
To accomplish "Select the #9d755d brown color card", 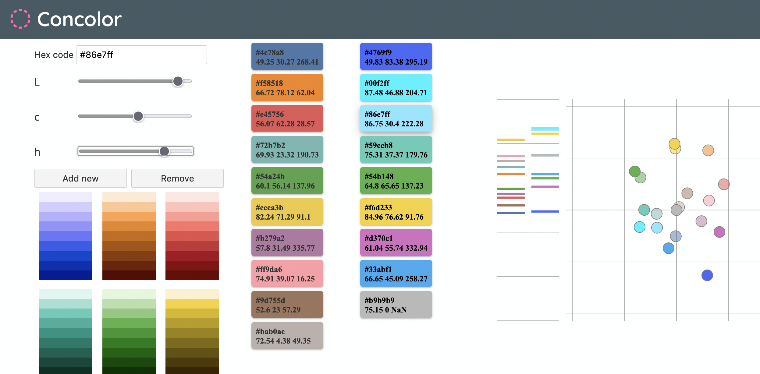I will (x=287, y=305).
